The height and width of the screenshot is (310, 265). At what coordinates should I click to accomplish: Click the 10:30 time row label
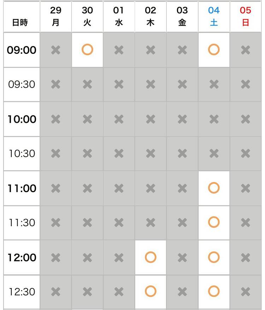click(x=22, y=154)
